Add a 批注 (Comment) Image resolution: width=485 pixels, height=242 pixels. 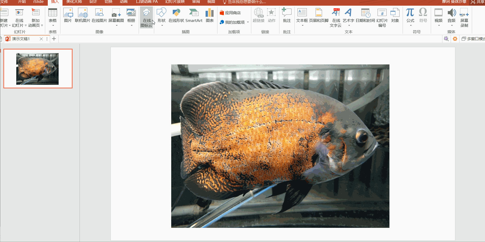(287, 15)
